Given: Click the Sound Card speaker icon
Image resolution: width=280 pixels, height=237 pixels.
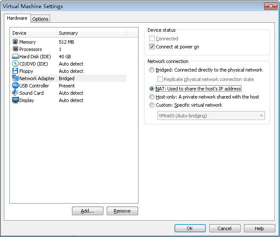Looking at the screenshot, I should (x=15, y=93).
